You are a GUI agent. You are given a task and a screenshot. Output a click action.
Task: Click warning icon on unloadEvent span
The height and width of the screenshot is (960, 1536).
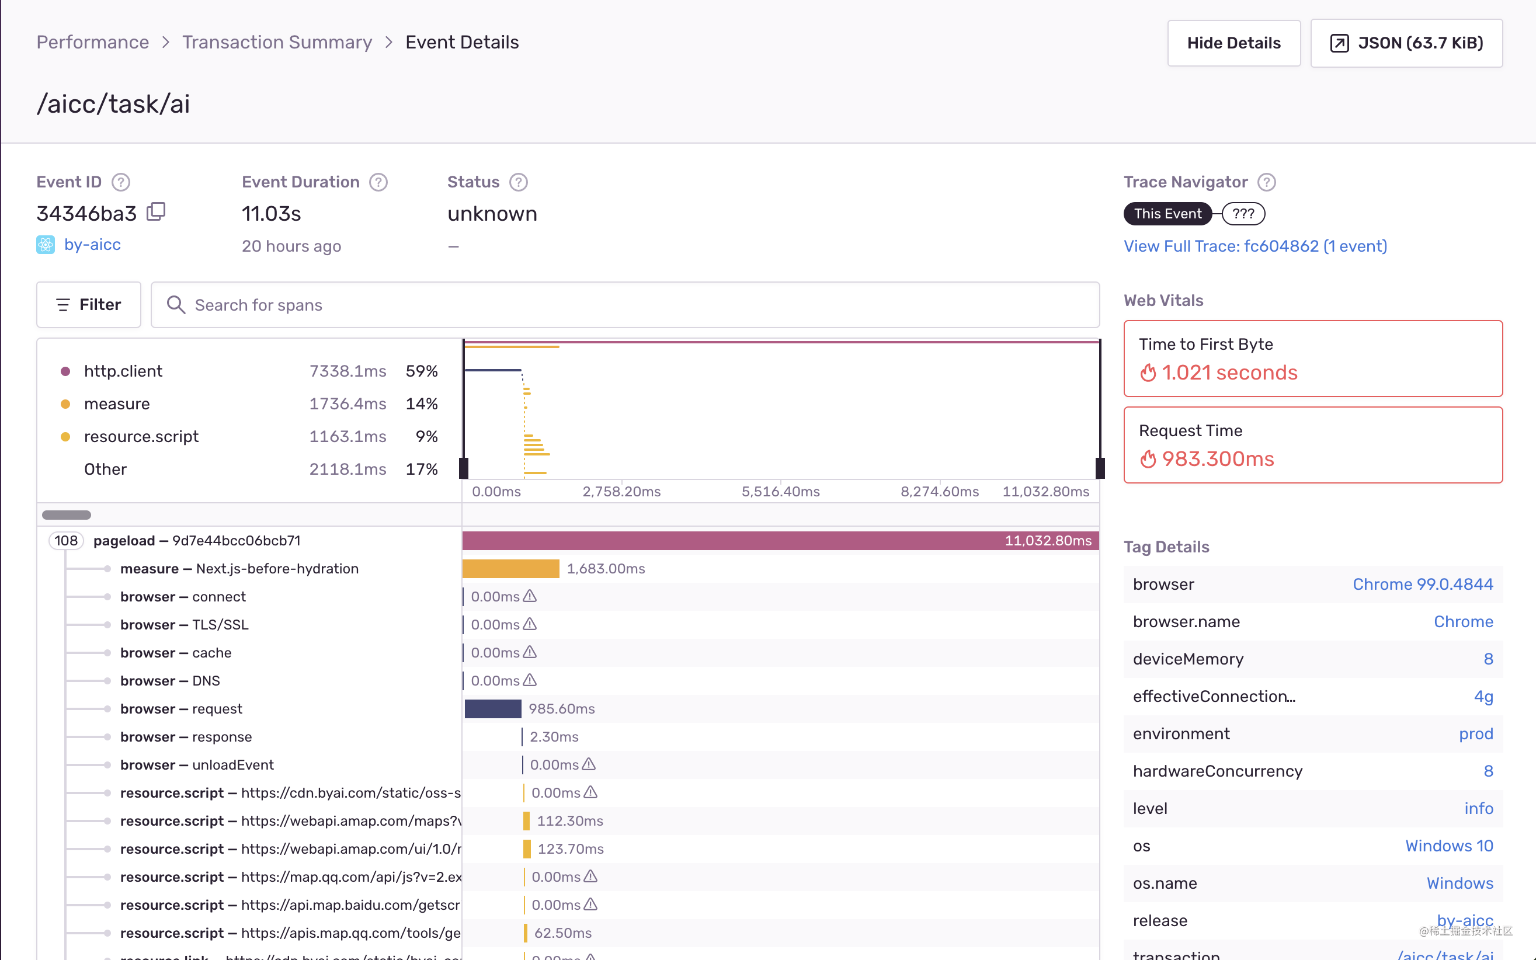tap(589, 764)
